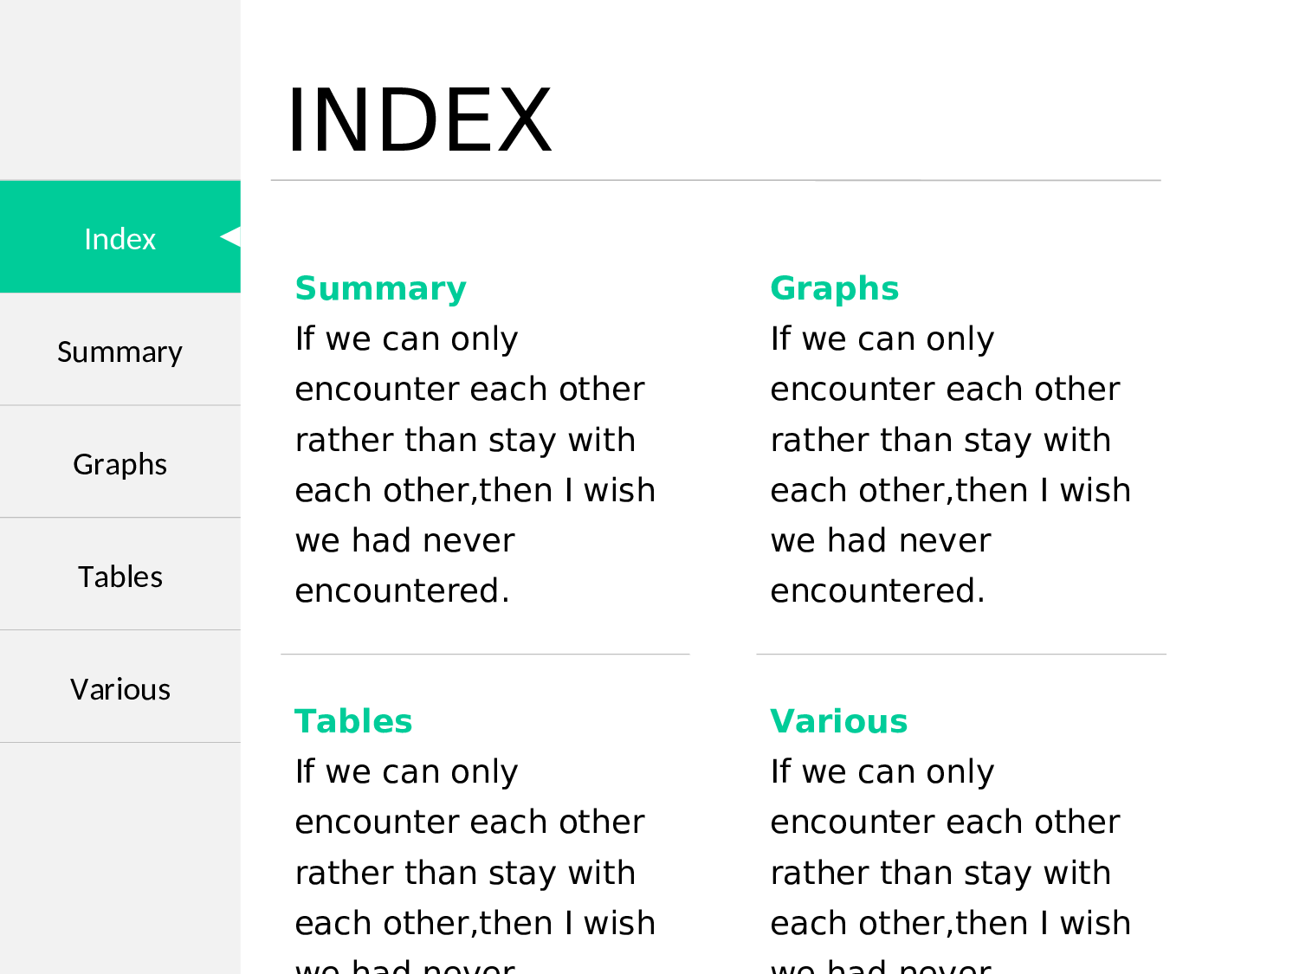
Task: Click the horizontal line beneath INDEX title
Action: [715, 181]
